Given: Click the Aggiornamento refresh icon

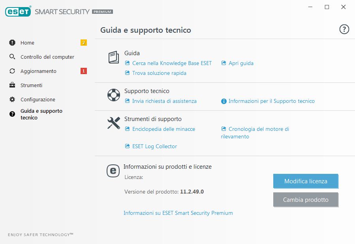Looking at the screenshot, I should click(x=12, y=71).
